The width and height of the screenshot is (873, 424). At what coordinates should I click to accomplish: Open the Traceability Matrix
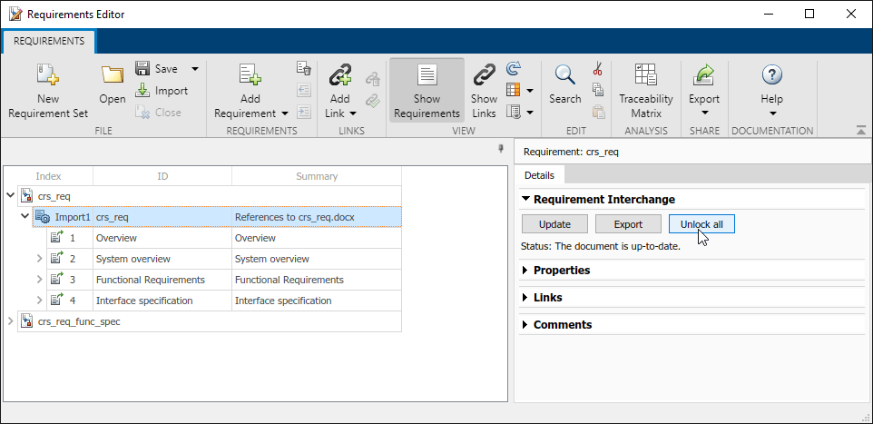click(645, 89)
